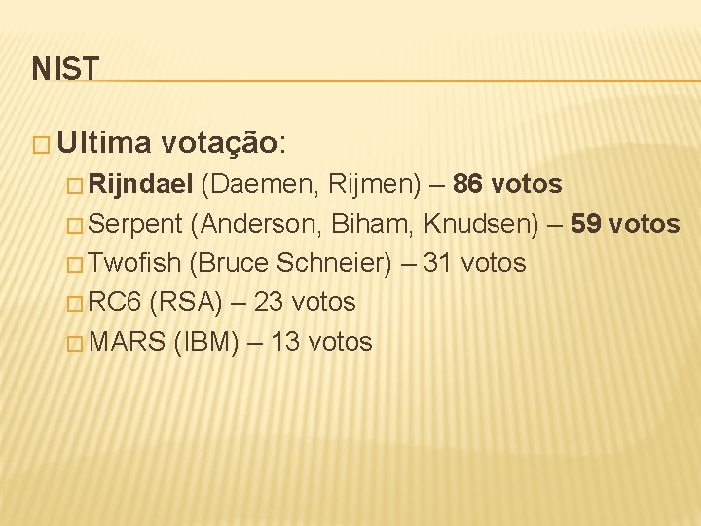Click the (RSA) text after RC6
This screenshot has height=526, width=701.
click(185, 302)
